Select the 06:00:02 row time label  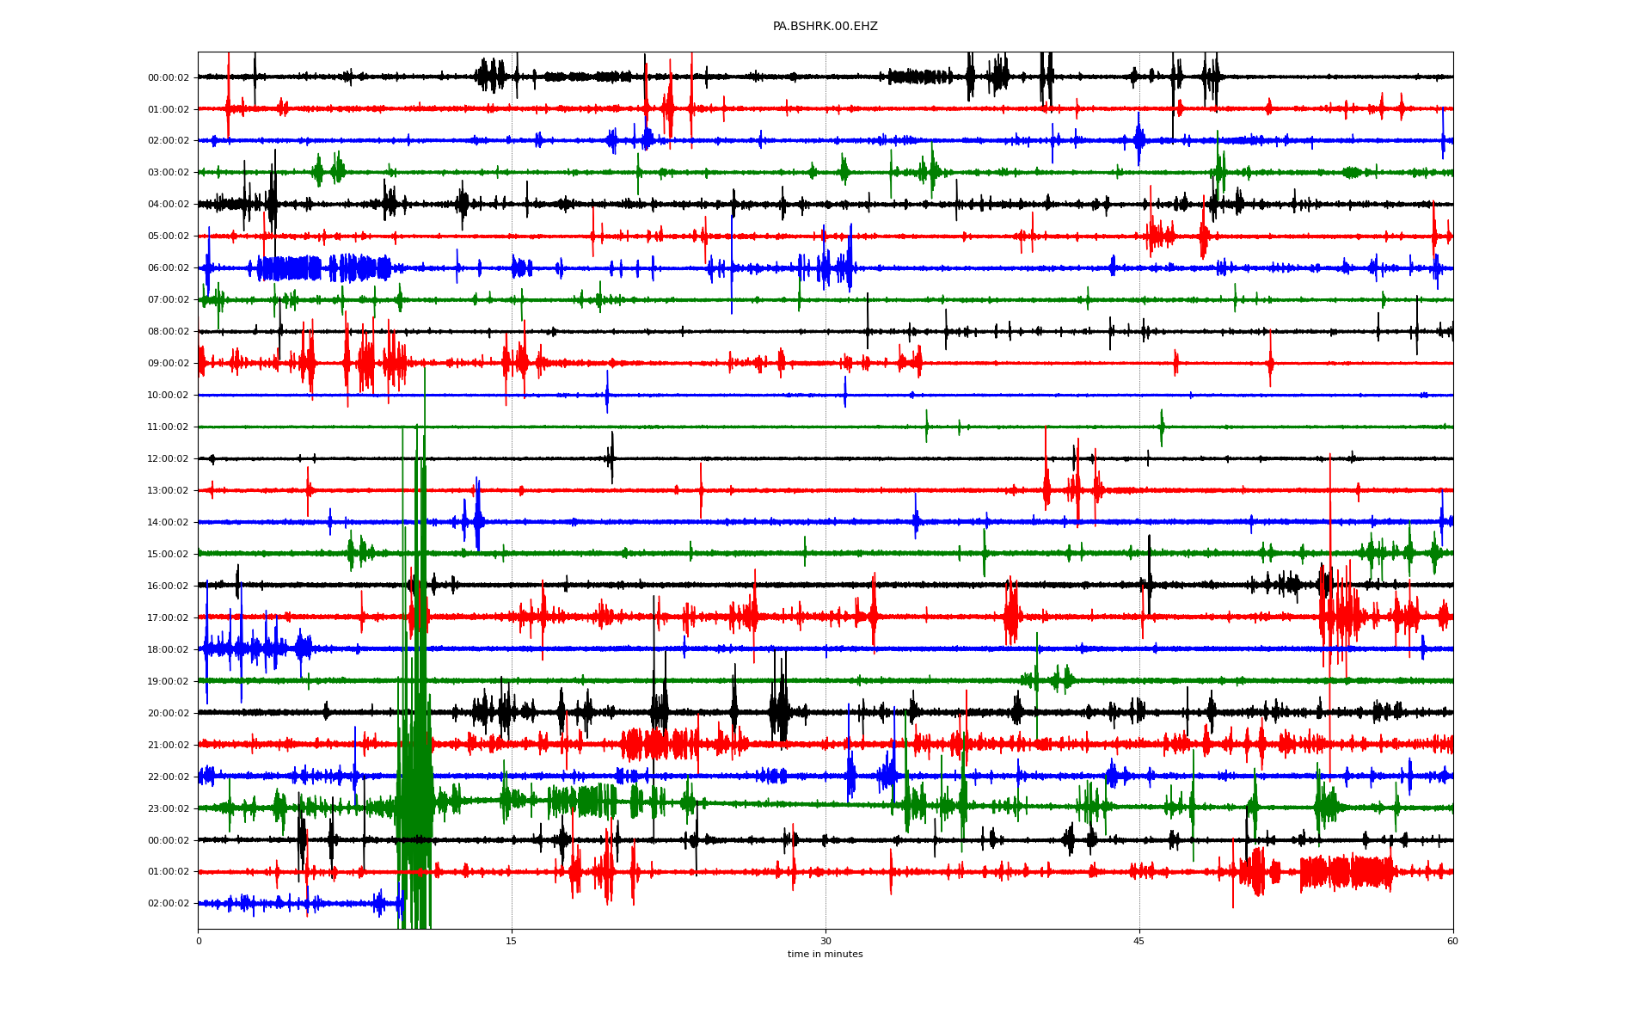point(169,268)
